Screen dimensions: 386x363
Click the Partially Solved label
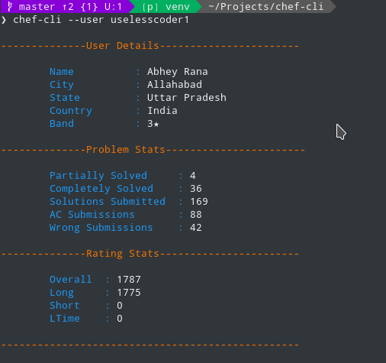click(98, 176)
